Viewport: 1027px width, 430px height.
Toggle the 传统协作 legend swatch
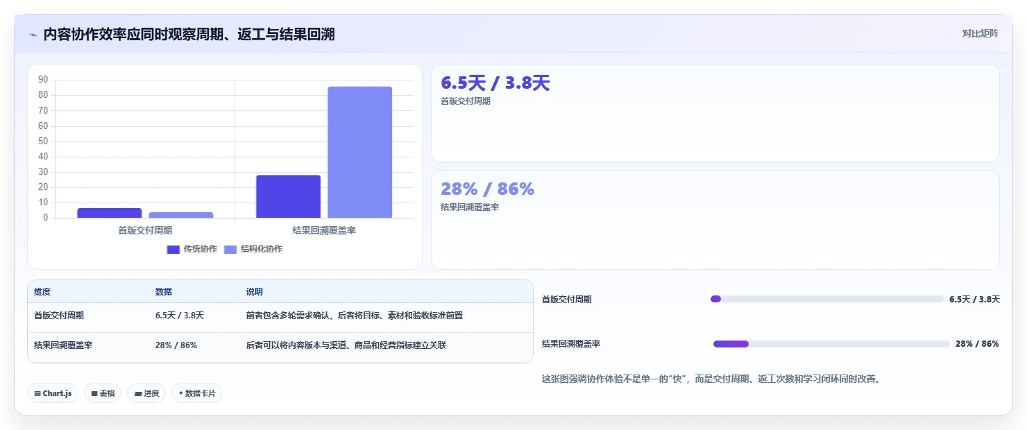coord(173,249)
